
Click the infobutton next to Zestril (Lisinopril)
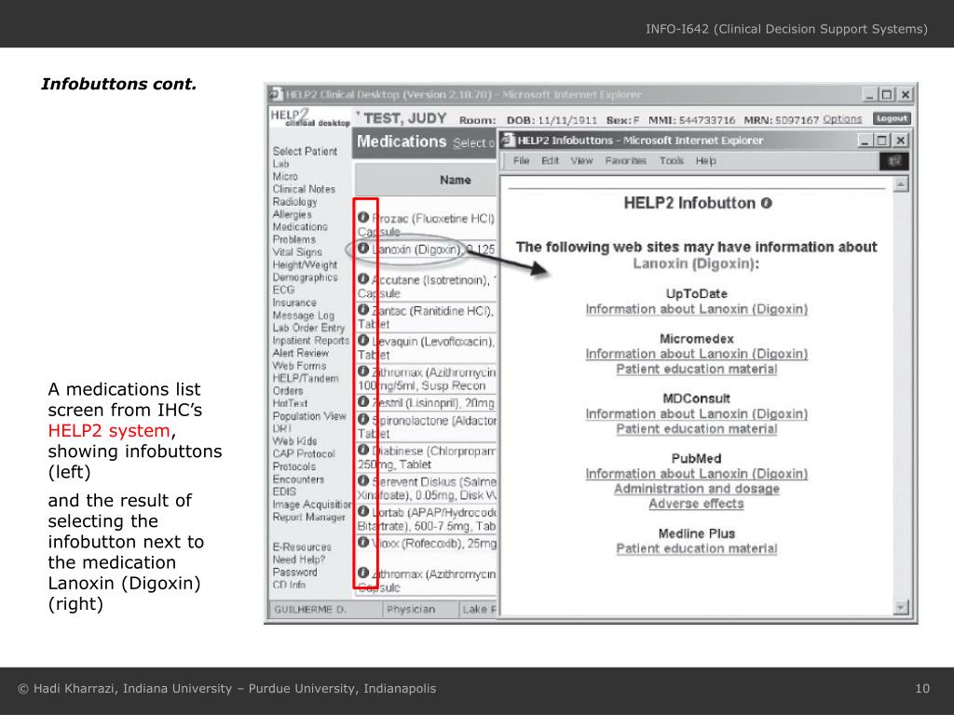pyautogui.click(x=363, y=401)
